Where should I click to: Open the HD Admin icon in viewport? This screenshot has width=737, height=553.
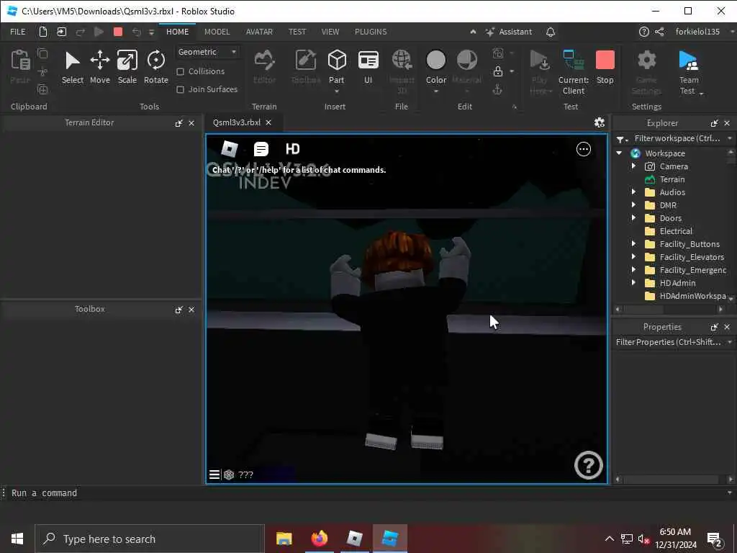(292, 149)
